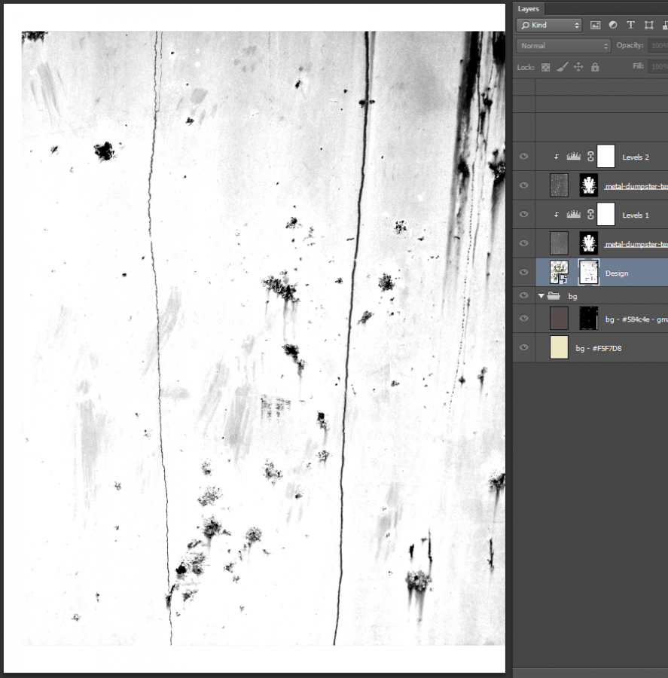Select the filter-for-pixel-layers icon
The width and height of the screenshot is (668, 678).
(596, 25)
